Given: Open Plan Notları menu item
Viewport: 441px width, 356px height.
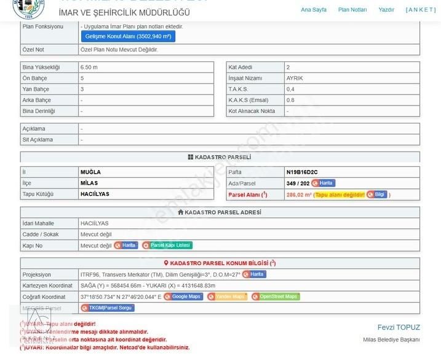Looking at the screenshot, I should coord(352,10).
